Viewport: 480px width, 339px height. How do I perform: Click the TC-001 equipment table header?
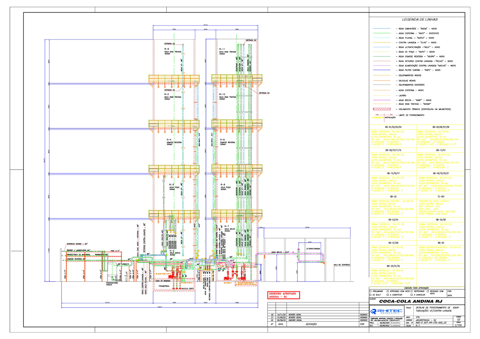click(x=441, y=197)
